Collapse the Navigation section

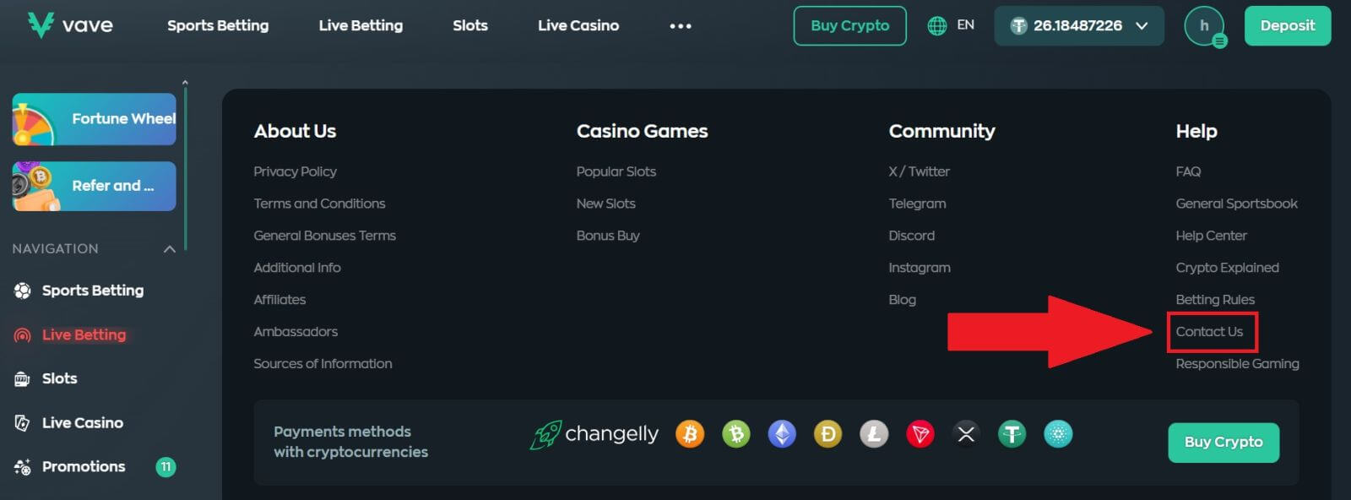[169, 249]
